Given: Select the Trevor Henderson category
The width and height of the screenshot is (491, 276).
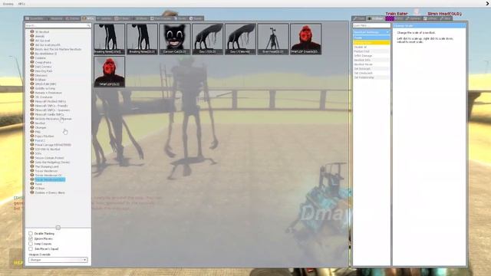Looking at the screenshot, I should 46,171.
